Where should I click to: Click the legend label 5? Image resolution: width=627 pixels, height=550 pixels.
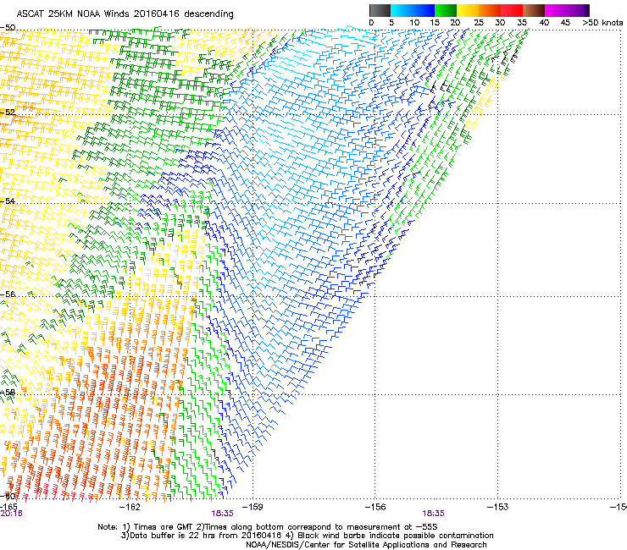391,22
